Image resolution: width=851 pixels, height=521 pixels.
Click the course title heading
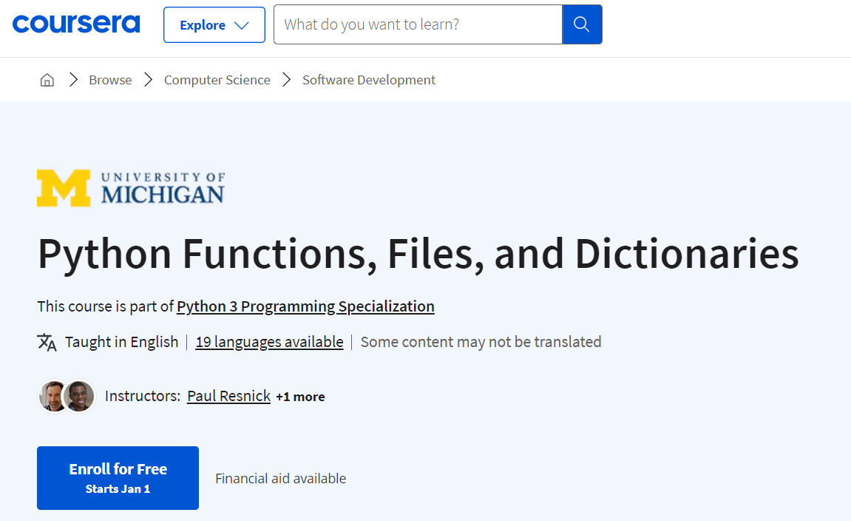point(418,253)
